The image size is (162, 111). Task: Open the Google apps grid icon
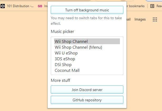155,19
